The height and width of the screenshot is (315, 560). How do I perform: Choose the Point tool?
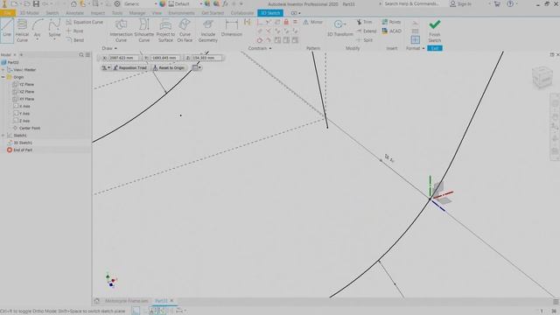75,31
